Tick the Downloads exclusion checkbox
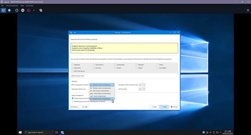 point(115,65)
